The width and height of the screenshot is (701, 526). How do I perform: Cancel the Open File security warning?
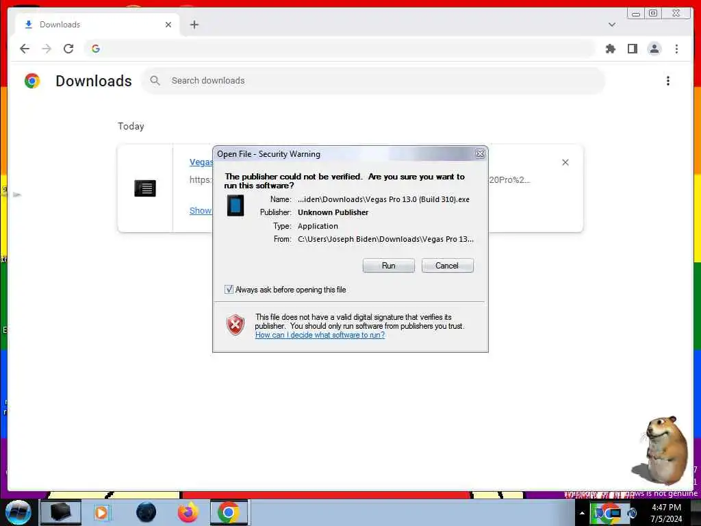[x=447, y=266]
